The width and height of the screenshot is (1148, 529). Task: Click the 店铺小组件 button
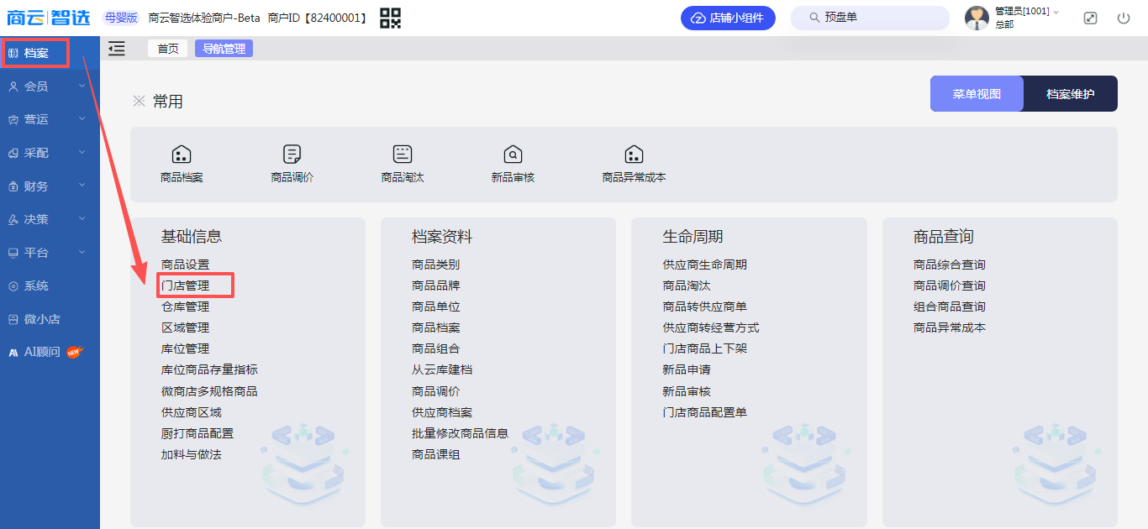tap(728, 18)
